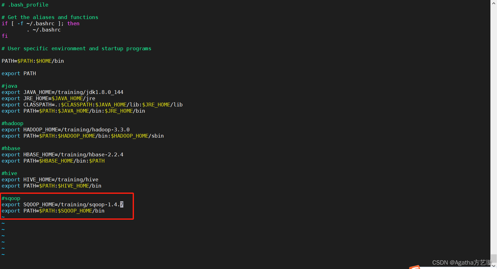Click the 'export PATH' line
Image resolution: width=497 pixels, height=269 pixels.
pos(19,73)
